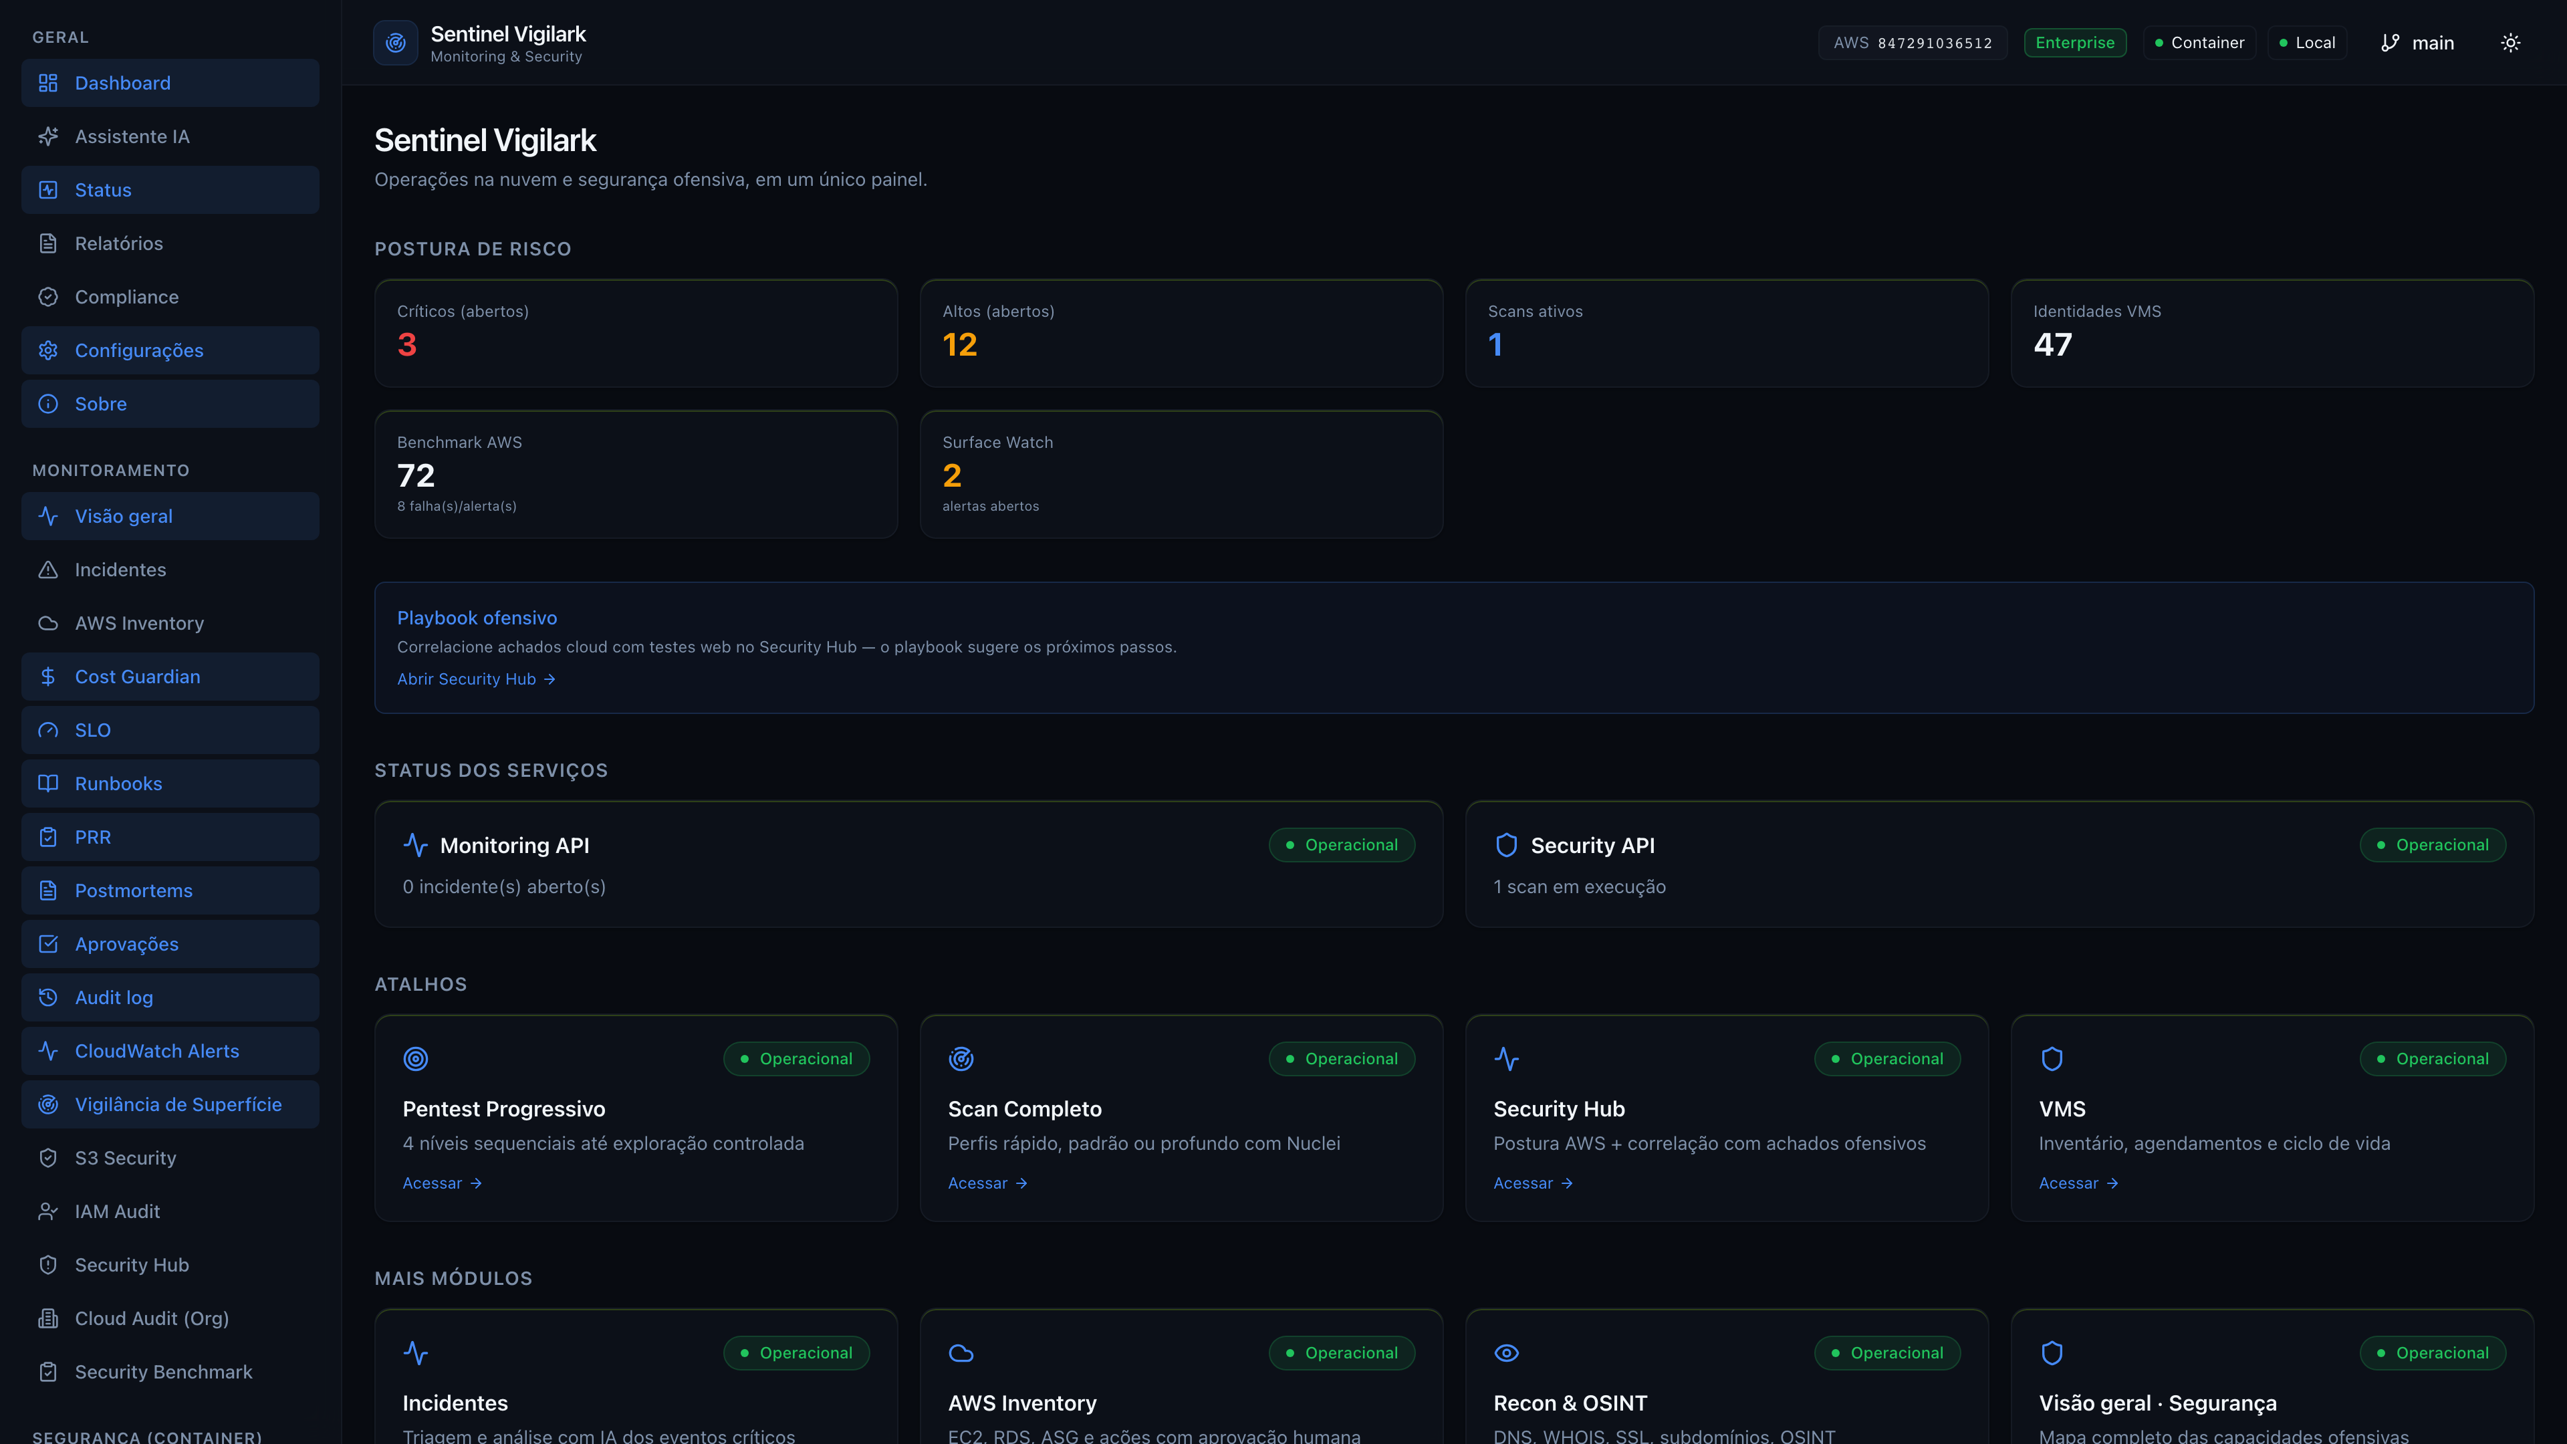Click the Cost Guardian dollar icon
The height and width of the screenshot is (1444, 2567).
click(48, 677)
